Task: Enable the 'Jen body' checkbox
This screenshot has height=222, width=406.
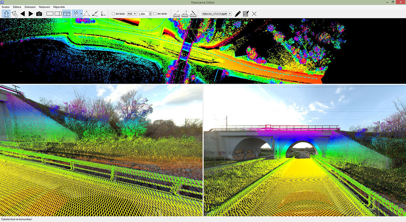Action: tap(113, 14)
